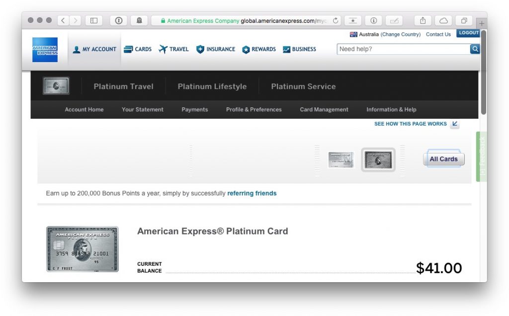
Task: Click the American Express® Platinum Card heading
Action: (213, 231)
